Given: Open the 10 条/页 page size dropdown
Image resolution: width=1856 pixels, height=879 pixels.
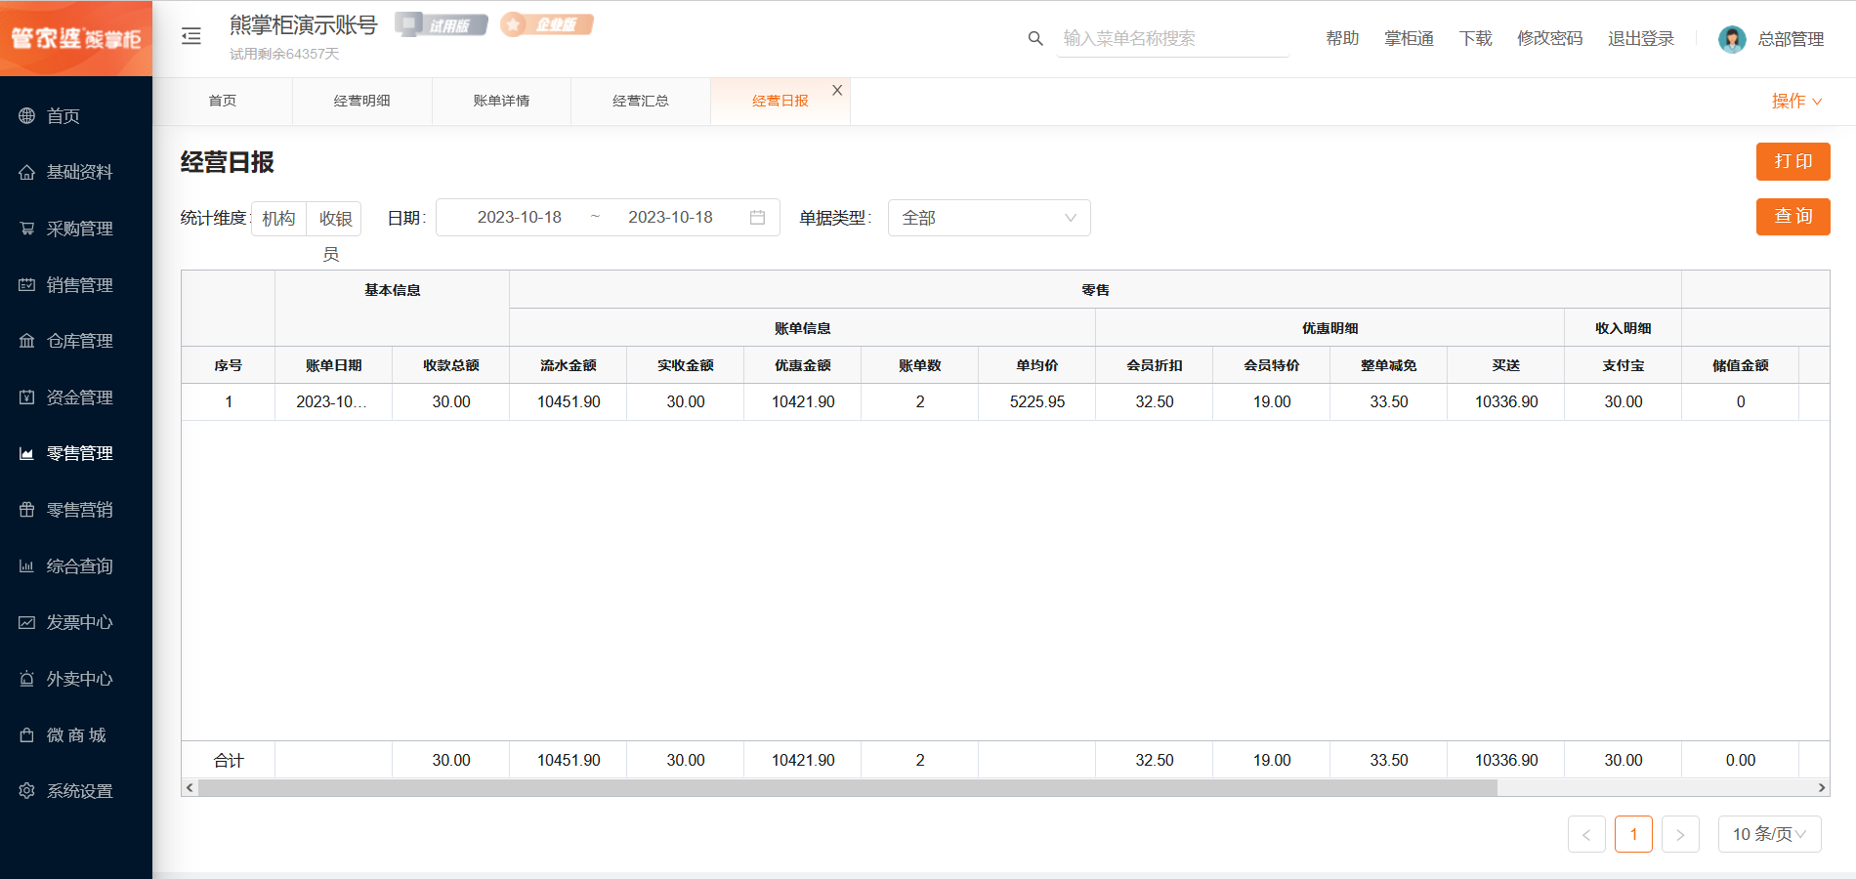Looking at the screenshot, I should pyautogui.click(x=1769, y=834).
